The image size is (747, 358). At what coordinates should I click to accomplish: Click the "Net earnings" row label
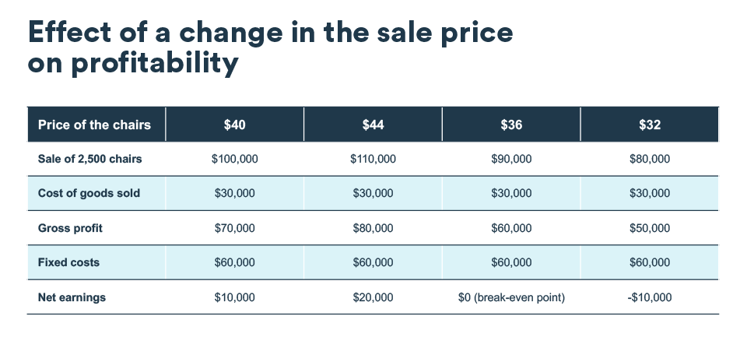point(72,297)
